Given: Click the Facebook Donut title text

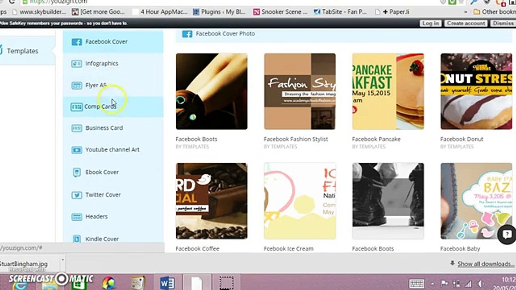Looking at the screenshot, I should click(462, 139).
